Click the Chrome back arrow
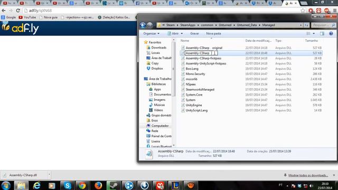The height and width of the screenshot is (190, 338). (4, 11)
